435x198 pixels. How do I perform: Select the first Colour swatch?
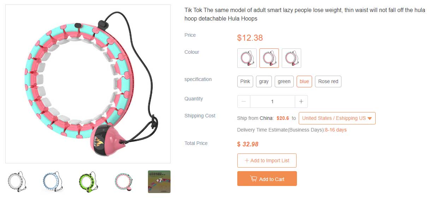247,58
